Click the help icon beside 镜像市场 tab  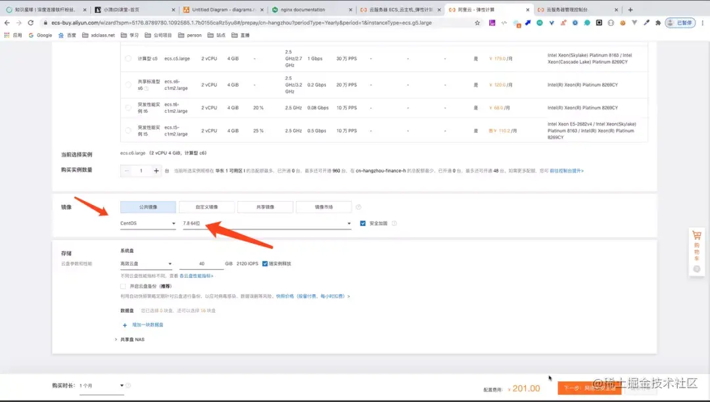358,207
